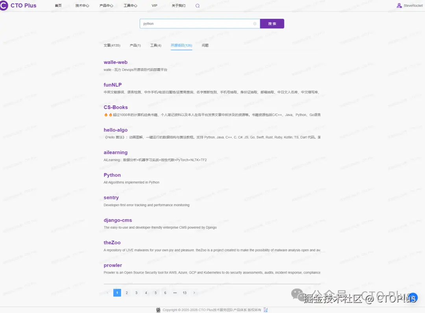Open the walle-web project link
The image size is (425, 313).
(115, 62)
